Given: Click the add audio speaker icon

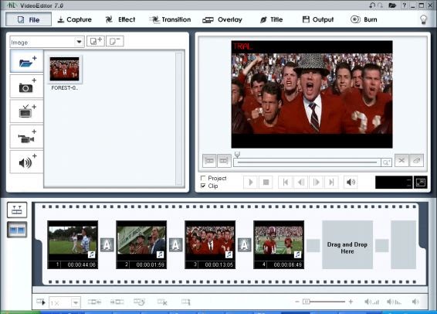Looking at the screenshot, I should point(27,162).
